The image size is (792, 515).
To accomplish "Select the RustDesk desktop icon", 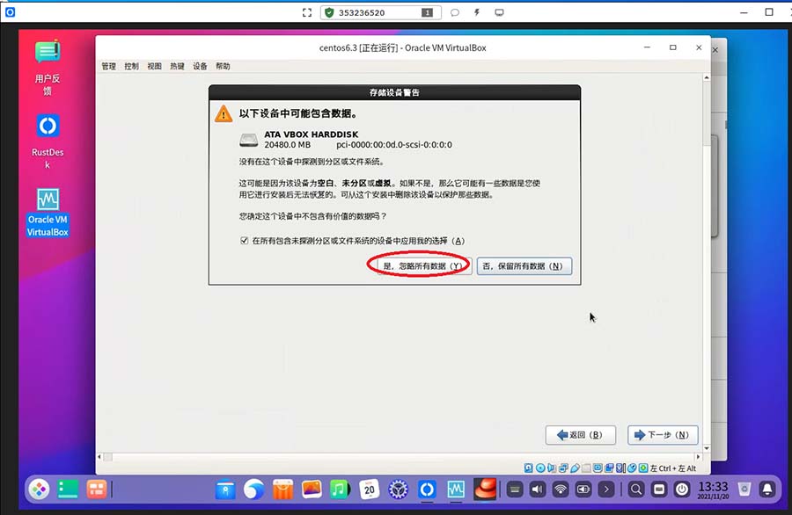I will [48, 141].
